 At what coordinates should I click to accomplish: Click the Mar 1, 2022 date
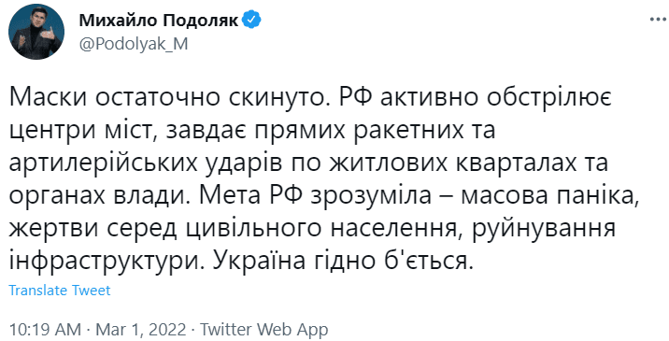[141, 330]
